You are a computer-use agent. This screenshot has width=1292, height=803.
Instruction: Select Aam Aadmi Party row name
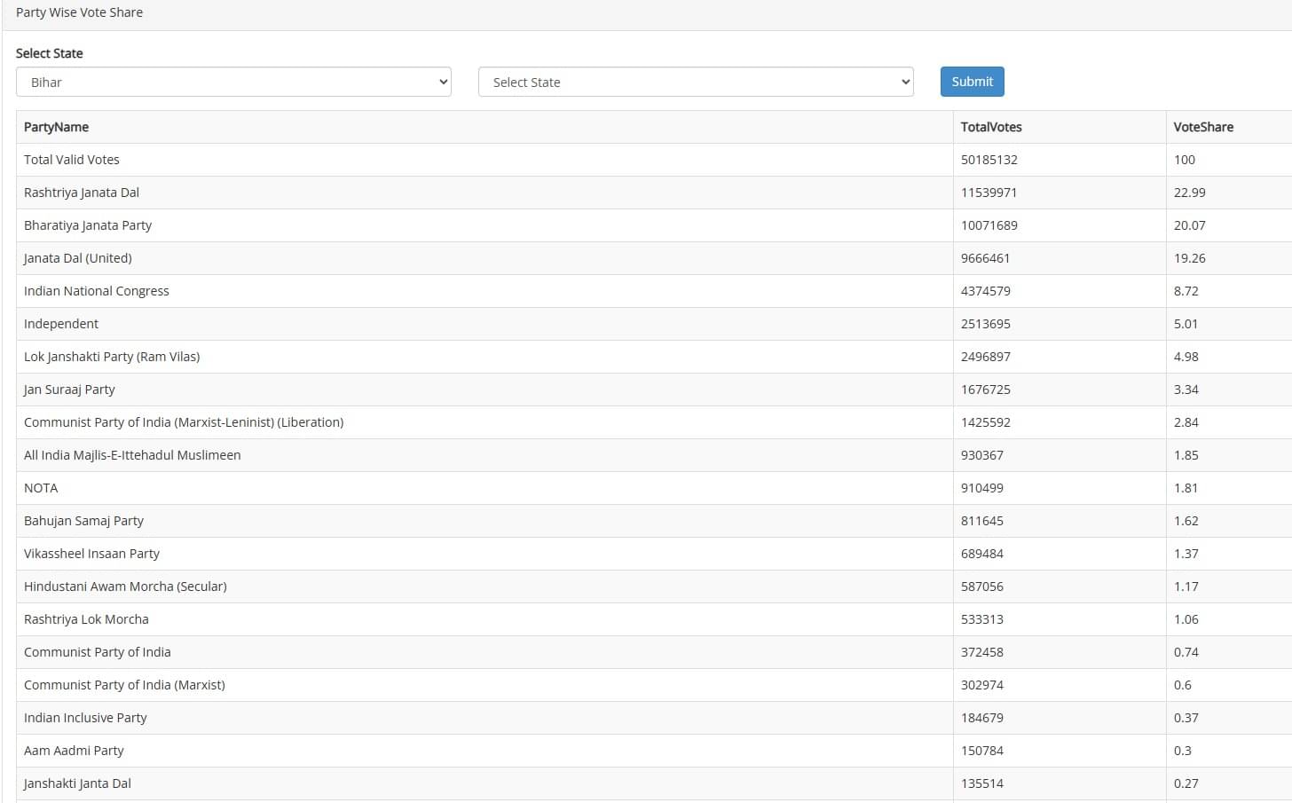click(74, 751)
